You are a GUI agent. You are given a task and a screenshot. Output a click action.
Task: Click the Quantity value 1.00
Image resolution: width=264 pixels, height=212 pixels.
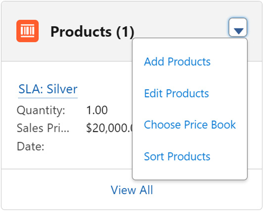(97, 110)
